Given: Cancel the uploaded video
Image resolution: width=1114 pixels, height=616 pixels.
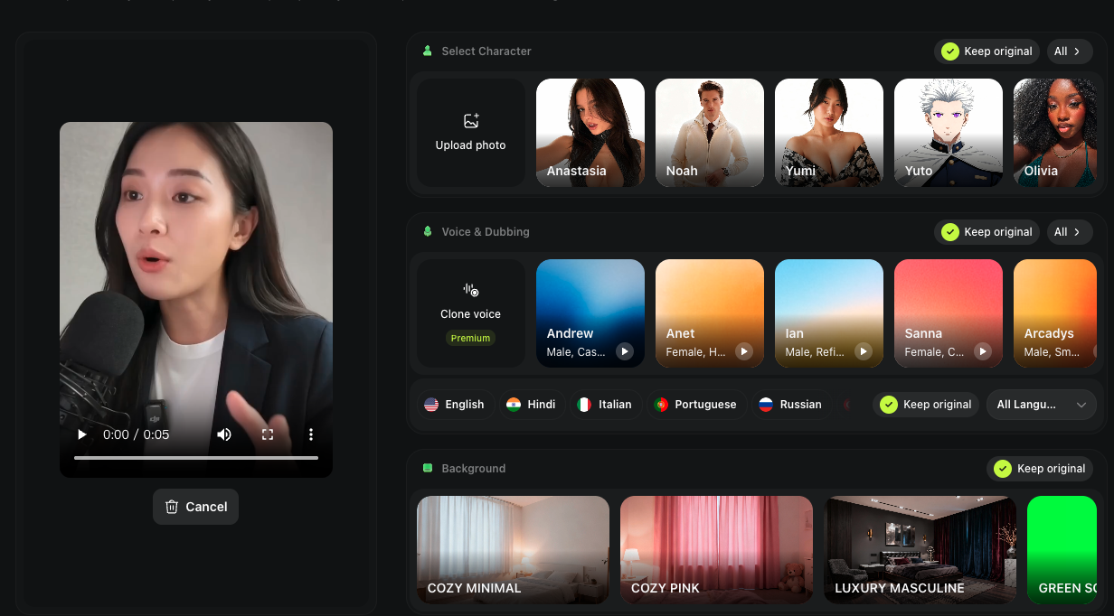Looking at the screenshot, I should [x=195, y=507].
